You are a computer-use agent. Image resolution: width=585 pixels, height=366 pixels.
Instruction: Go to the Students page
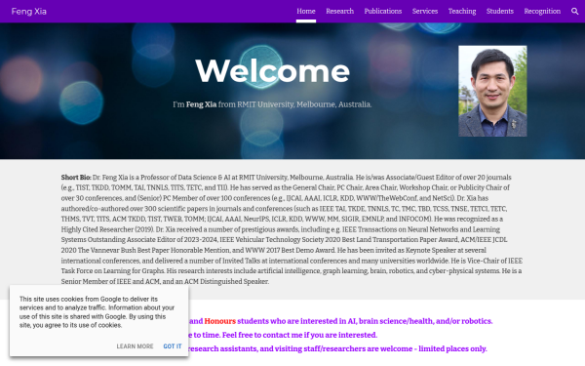click(500, 11)
